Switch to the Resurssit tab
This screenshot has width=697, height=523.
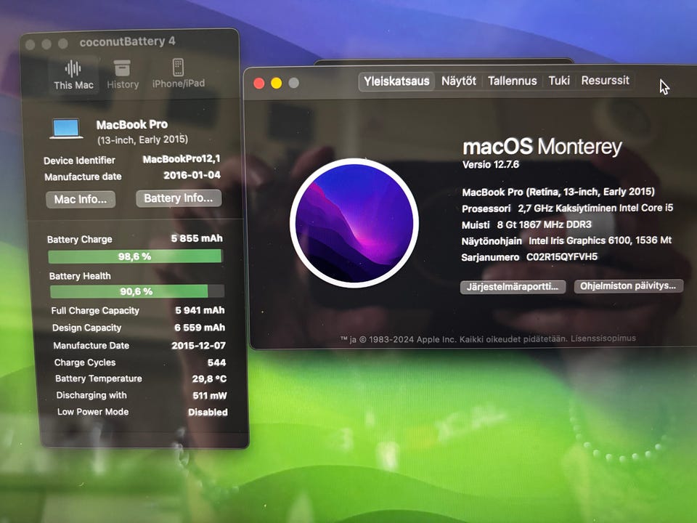click(605, 81)
